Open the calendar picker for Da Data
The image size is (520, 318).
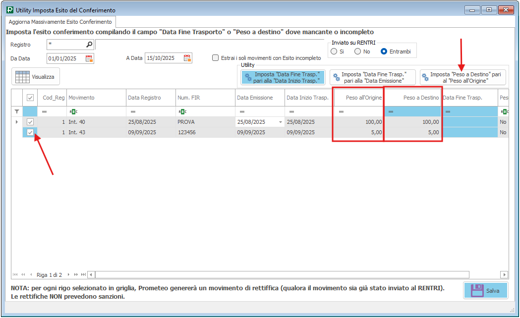coord(89,58)
